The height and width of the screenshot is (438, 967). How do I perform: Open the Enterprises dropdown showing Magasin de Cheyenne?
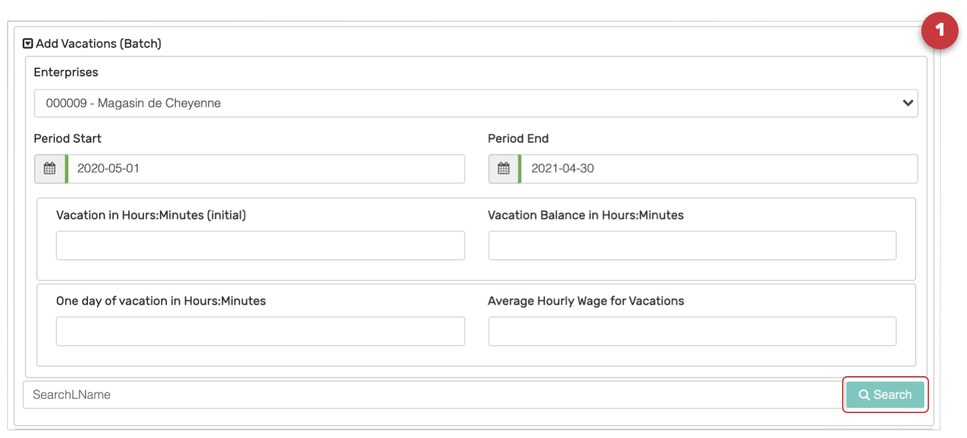pyautogui.click(x=476, y=103)
